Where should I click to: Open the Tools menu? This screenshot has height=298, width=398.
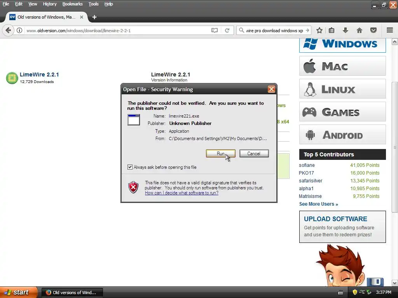coord(93,4)
